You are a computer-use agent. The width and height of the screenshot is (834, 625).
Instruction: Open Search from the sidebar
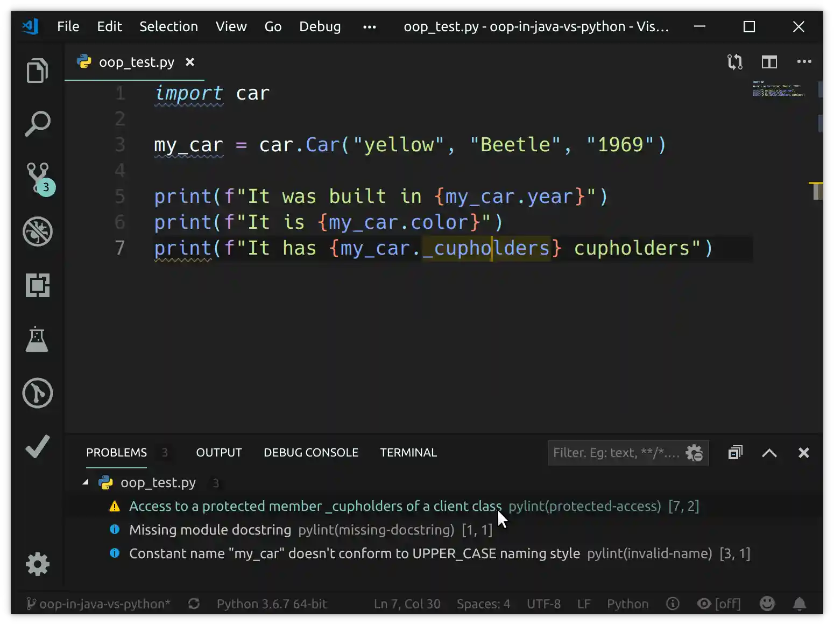[x=37, y=124]
